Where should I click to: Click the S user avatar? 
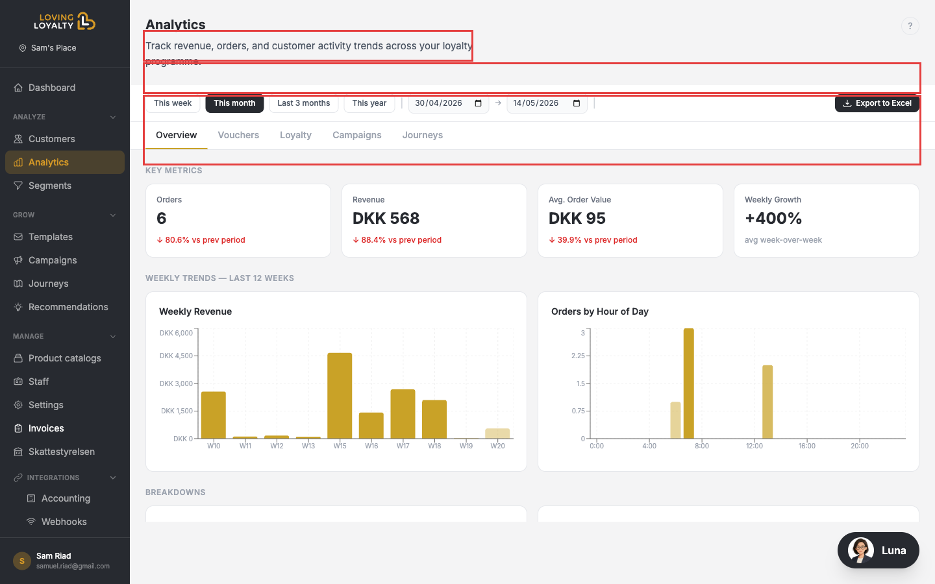click(x=22, y=561)
